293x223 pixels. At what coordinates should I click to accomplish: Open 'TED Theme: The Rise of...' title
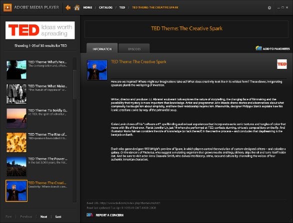click(x=47, y=134)
